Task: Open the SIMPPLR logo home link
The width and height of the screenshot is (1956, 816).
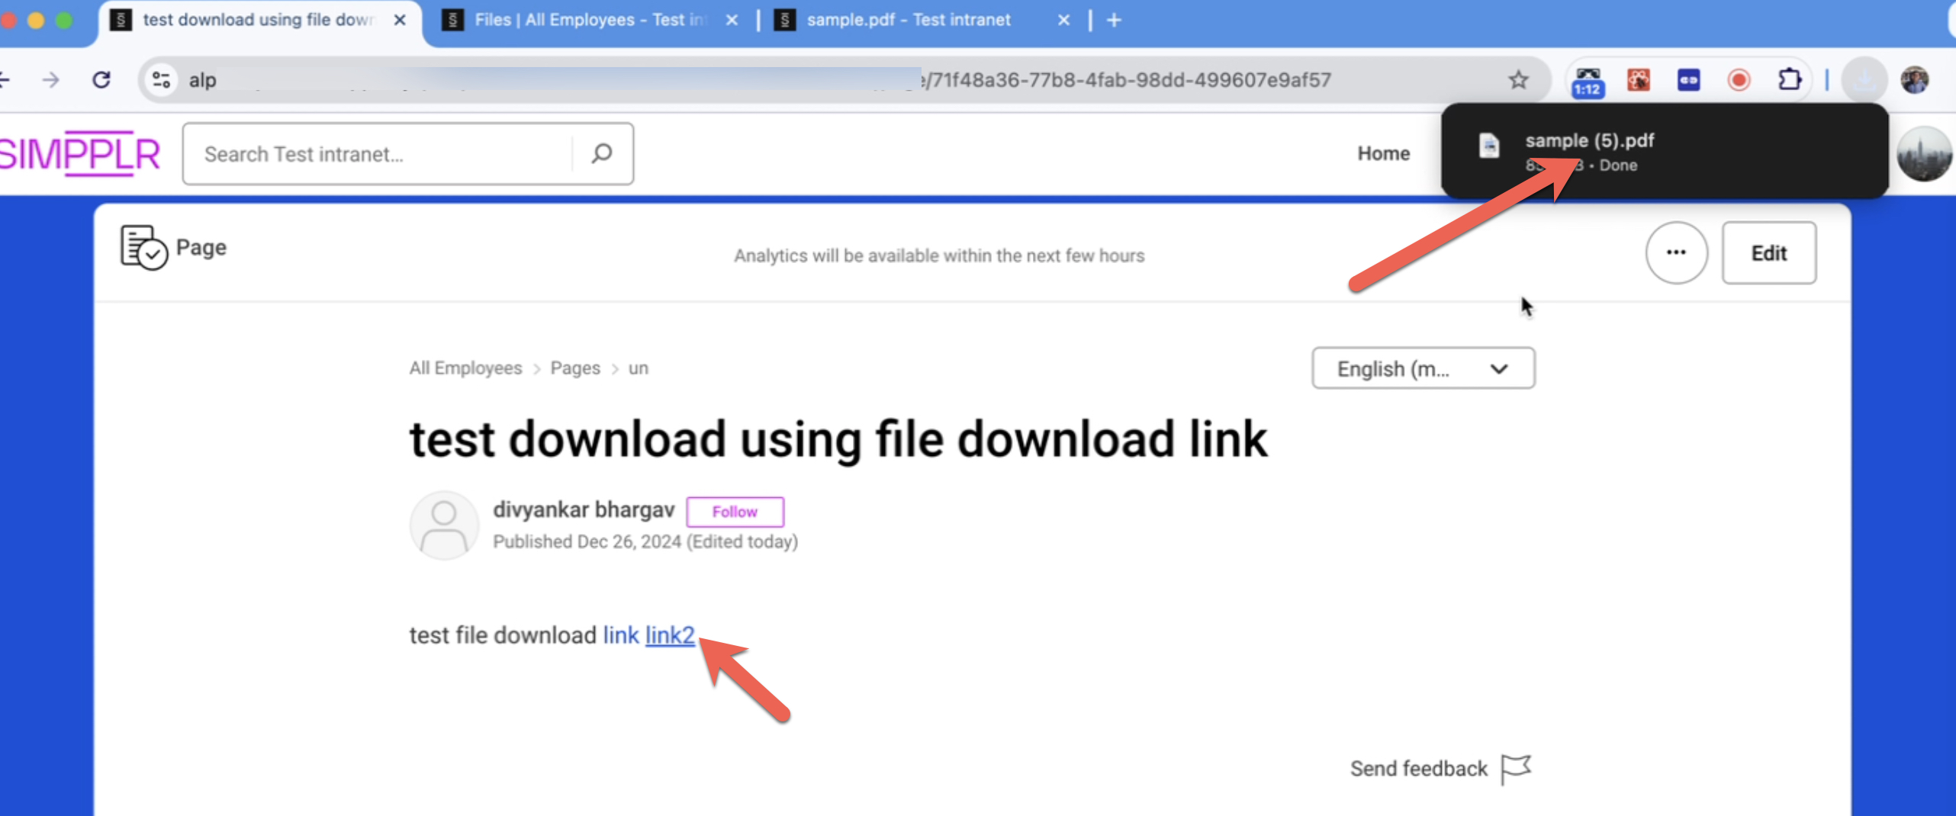Action: pos(82,153)
